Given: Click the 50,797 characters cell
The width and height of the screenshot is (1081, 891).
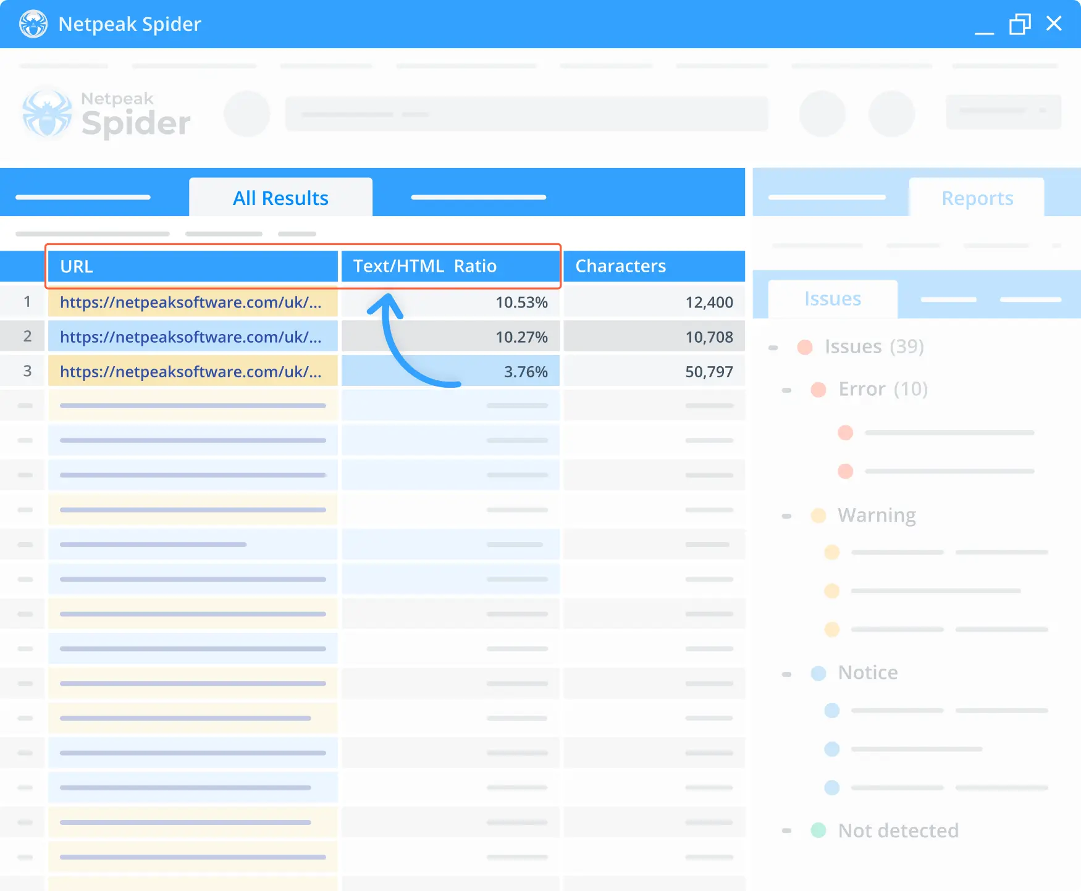Looking at the screenshot, I should [x=654, y=371].
